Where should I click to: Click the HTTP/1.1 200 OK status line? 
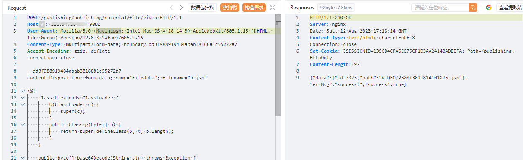point(331,18)
